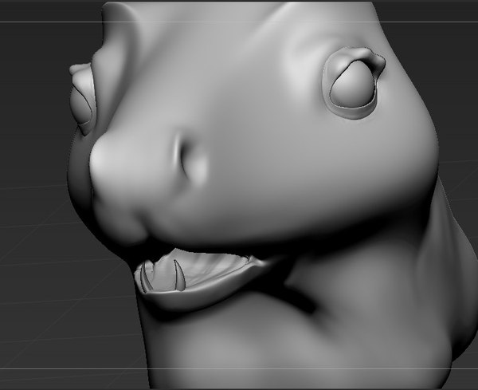Select the creature's forehead between the eyes

click(223, 64)
